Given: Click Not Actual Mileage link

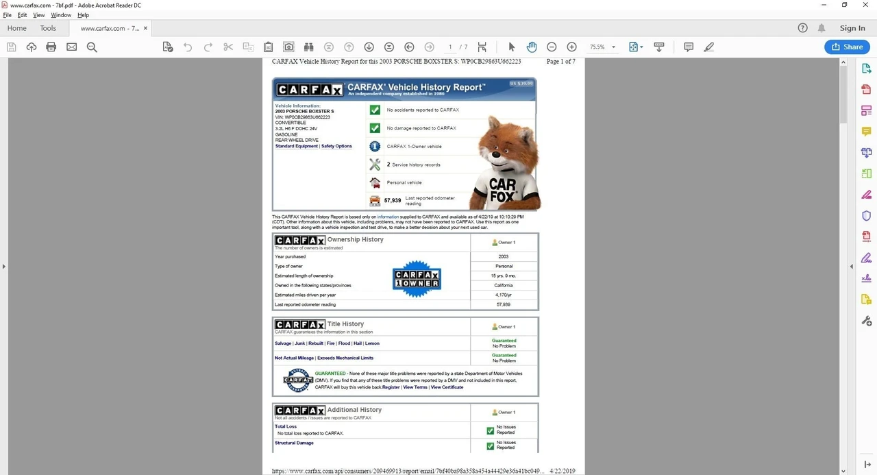Looking at the screenshot, I should (294, 358).
